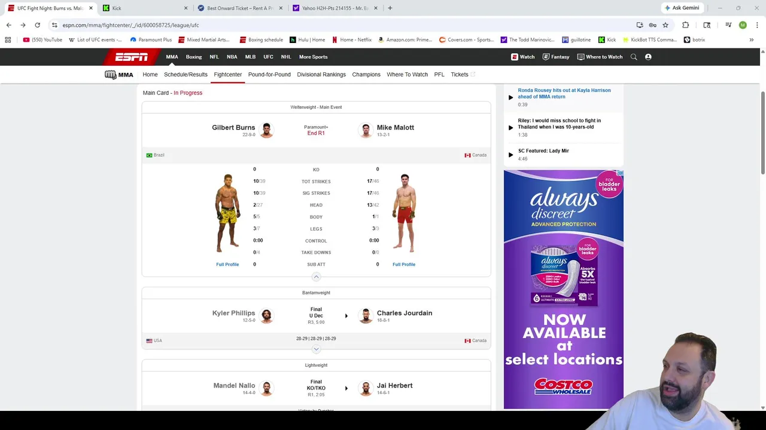Switch to Yahoo H2H-Pts tab

(x=334, y=8)
